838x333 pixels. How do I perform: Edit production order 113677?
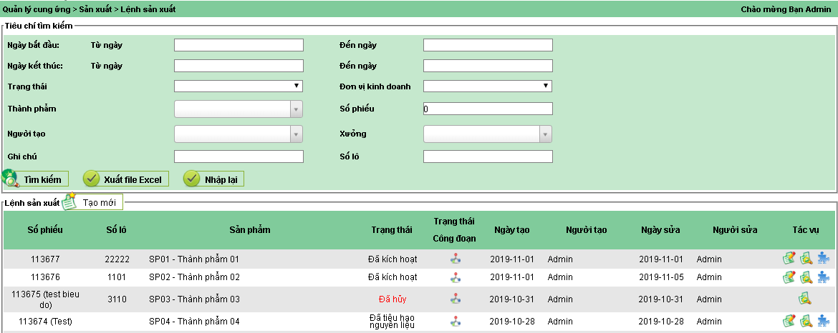coord(789,259)
